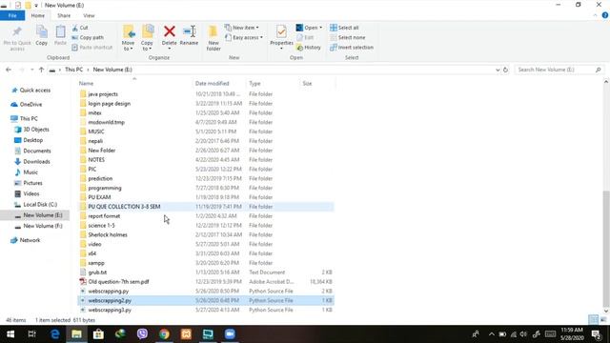
Task: Open Task View on taskbar
Action: point(32,334)
